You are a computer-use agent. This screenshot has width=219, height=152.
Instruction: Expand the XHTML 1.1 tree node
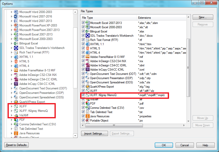click(12, 57)
